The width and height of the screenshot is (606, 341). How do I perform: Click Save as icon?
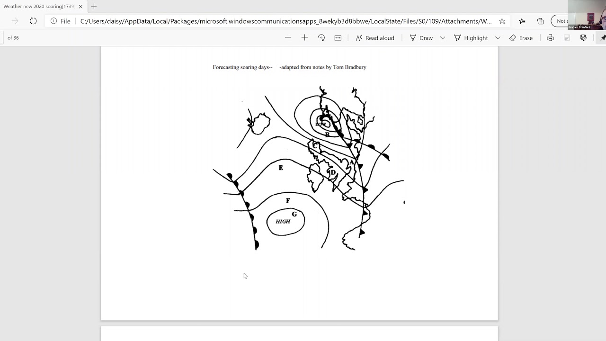pyautogui.click(x=583, y=38)
